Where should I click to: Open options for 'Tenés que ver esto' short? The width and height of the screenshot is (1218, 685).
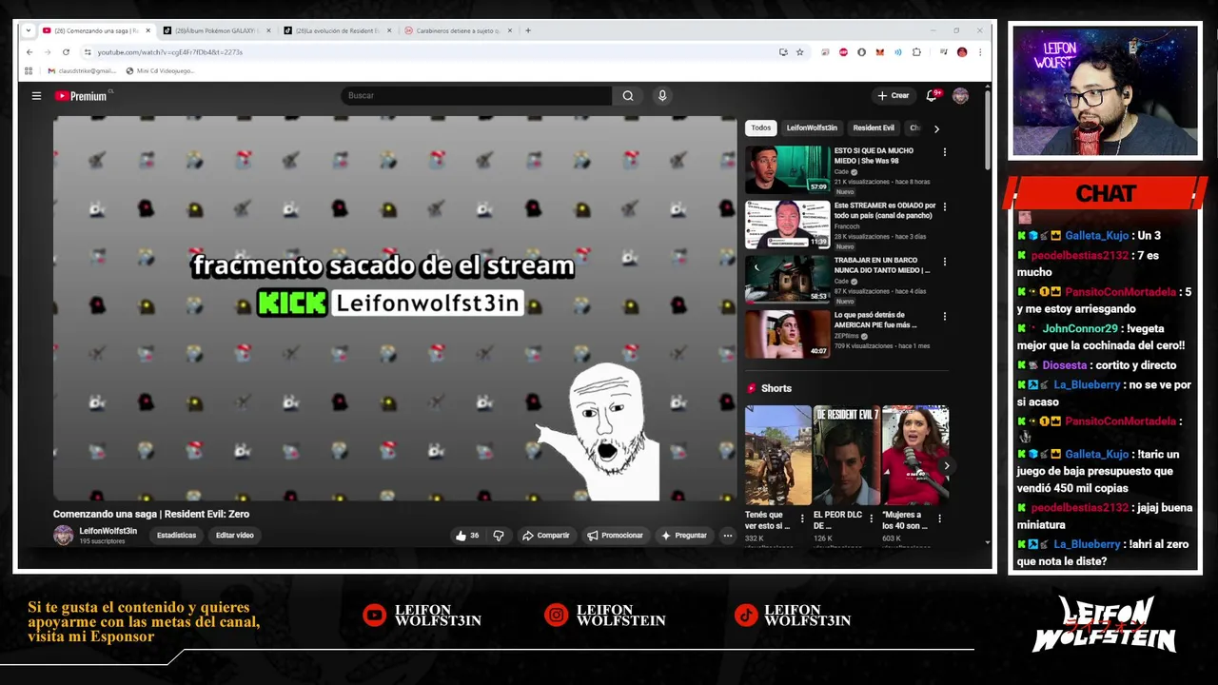(802, 519)
